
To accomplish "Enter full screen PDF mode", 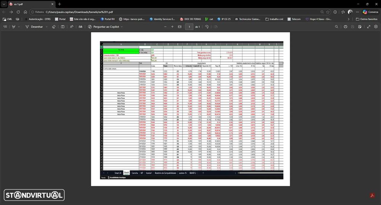I will (x=368, y=27).
